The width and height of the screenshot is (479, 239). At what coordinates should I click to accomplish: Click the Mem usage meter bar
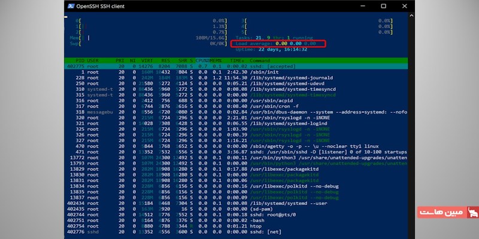pyautogui.click(x=148, y=38)
